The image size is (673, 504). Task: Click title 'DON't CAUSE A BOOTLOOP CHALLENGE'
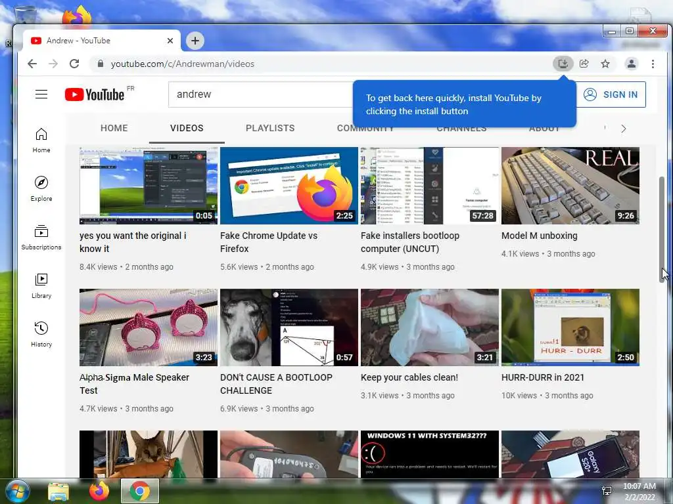(x=276, y=384)
